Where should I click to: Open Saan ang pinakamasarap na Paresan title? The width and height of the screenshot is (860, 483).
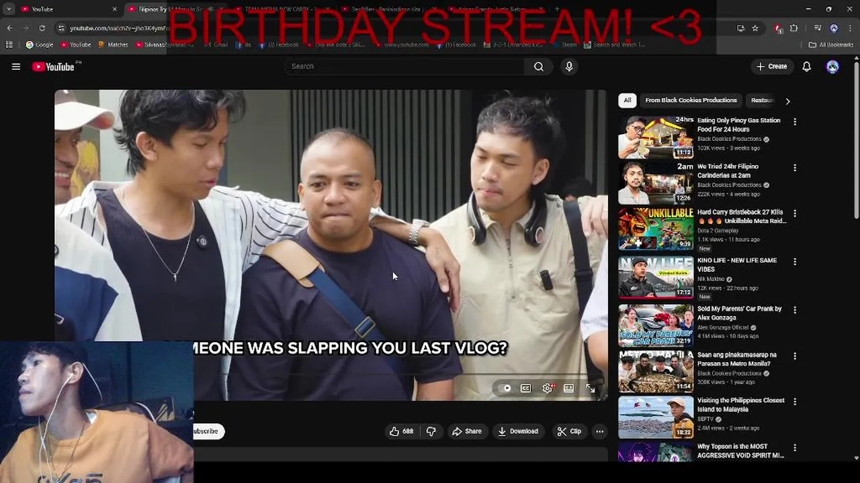(736, 359)
